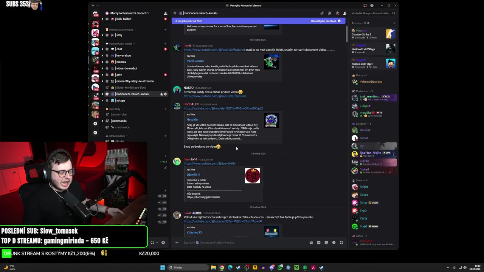Image resolution: width=484 pixels, height=272 pixels.
Task: Open the arty channel
Action: click(135, 75)
